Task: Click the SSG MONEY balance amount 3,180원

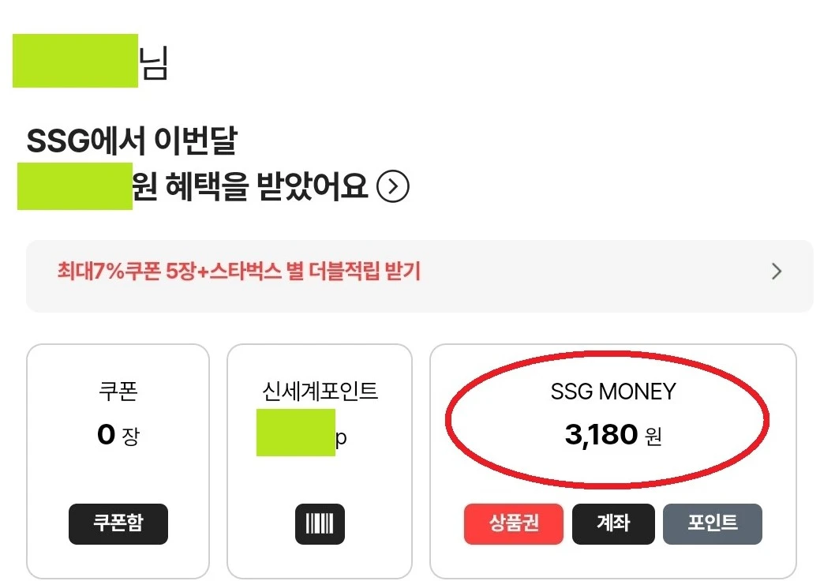Action: (x=614, y=435)
